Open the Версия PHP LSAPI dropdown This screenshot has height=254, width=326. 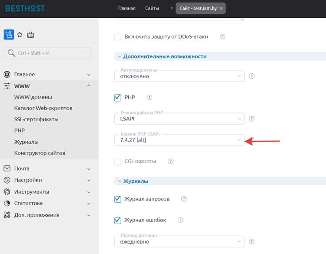point(180,140)
